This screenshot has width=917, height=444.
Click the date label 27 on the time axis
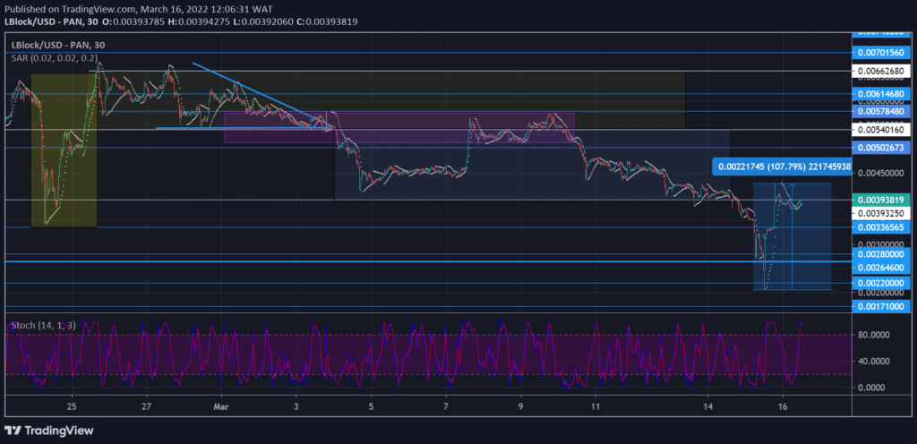(x=146, y=406)
